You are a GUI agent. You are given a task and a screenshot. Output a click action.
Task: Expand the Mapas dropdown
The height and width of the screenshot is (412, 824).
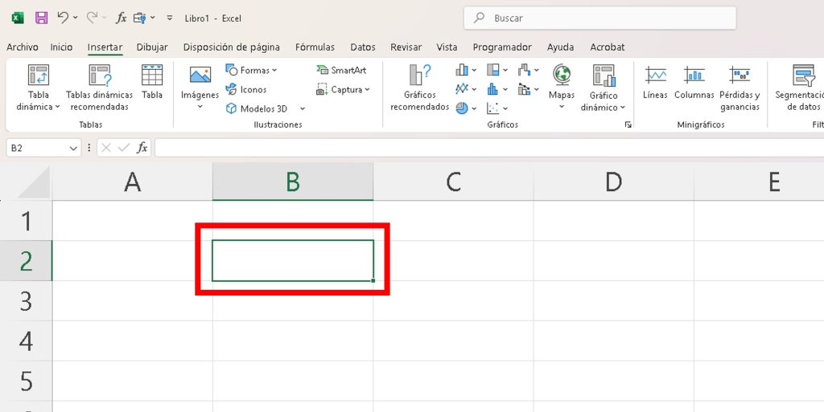(562, 107)
